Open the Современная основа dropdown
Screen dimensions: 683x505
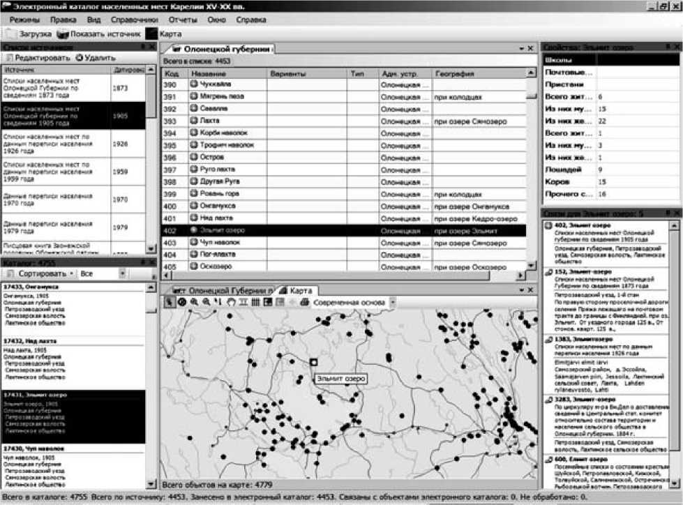pos(393,302)
